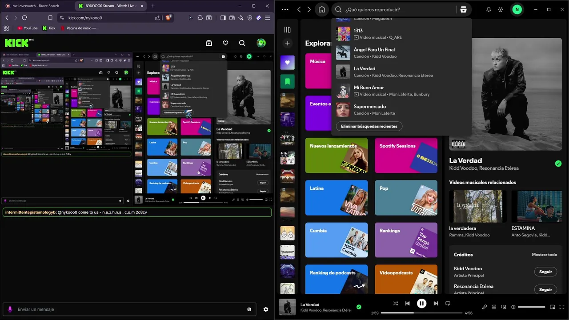Select NYKOOO0 Stream Kick tab
The height and width of the screenshot is (320, 569).
(110, 6)
